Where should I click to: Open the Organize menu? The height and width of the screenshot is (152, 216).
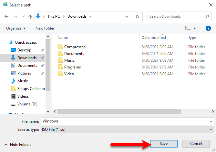(16, 28)
